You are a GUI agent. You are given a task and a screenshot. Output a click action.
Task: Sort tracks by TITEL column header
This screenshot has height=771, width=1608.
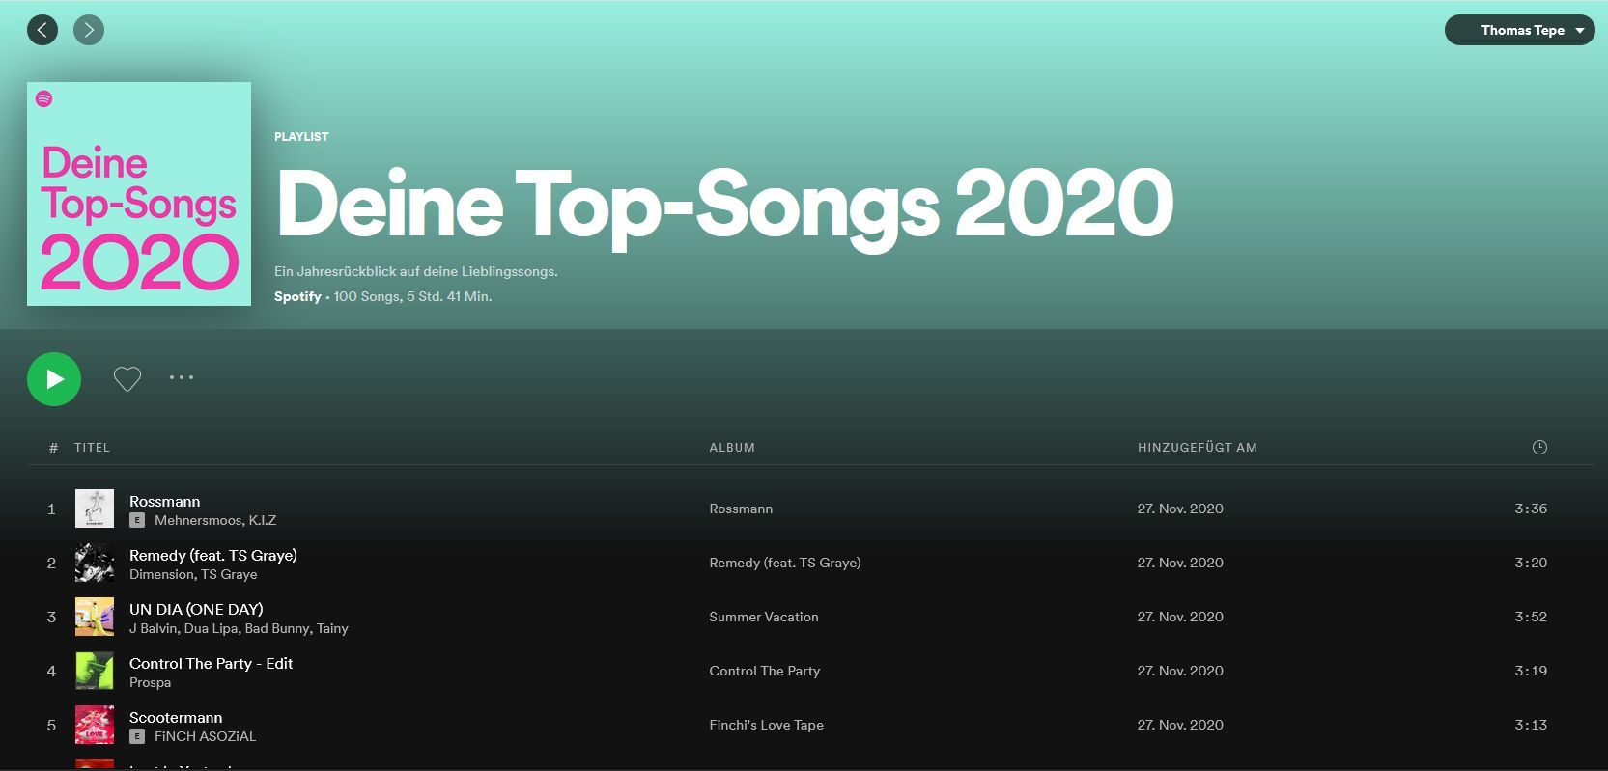tap(93, 448)
